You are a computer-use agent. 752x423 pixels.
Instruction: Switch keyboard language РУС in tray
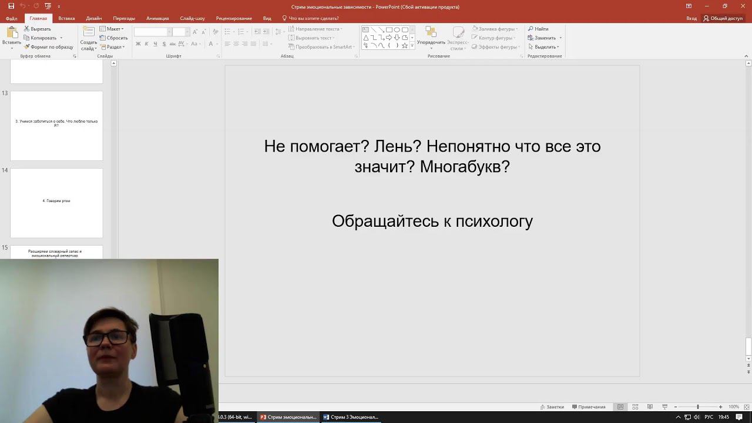coord(709,417)
